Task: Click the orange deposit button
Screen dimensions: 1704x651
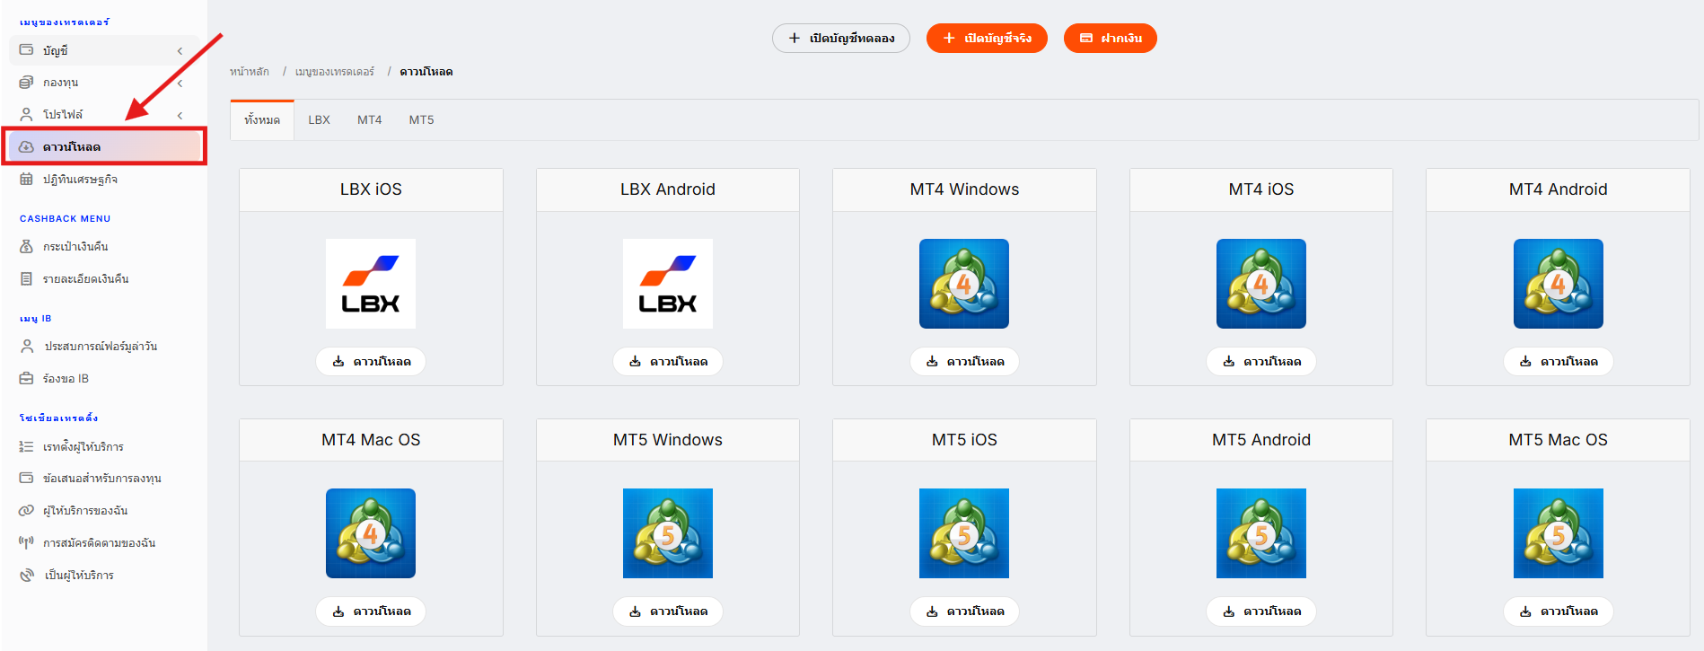Action: 1111,39
